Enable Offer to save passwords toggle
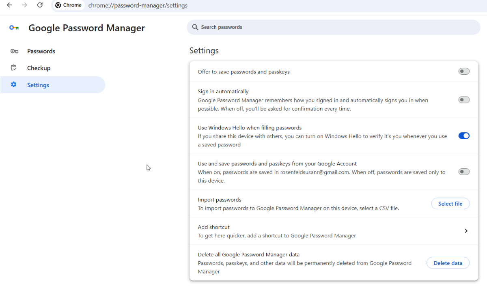Image resolution: width=487 pixels, height=288 pixels. click(464, 71)
